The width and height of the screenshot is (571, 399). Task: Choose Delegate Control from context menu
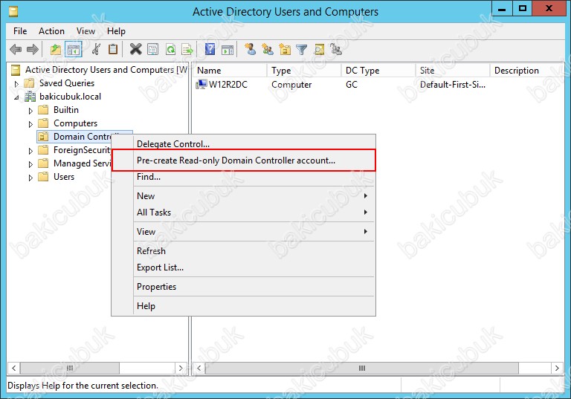(x=244, y=144)
